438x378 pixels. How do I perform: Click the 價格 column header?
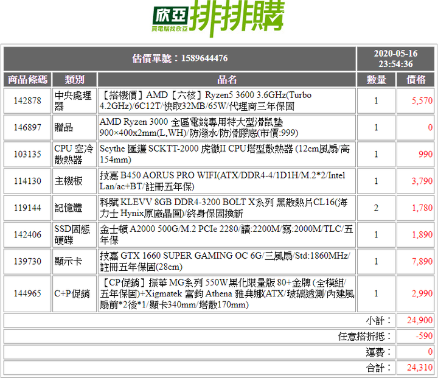point(415,80)
